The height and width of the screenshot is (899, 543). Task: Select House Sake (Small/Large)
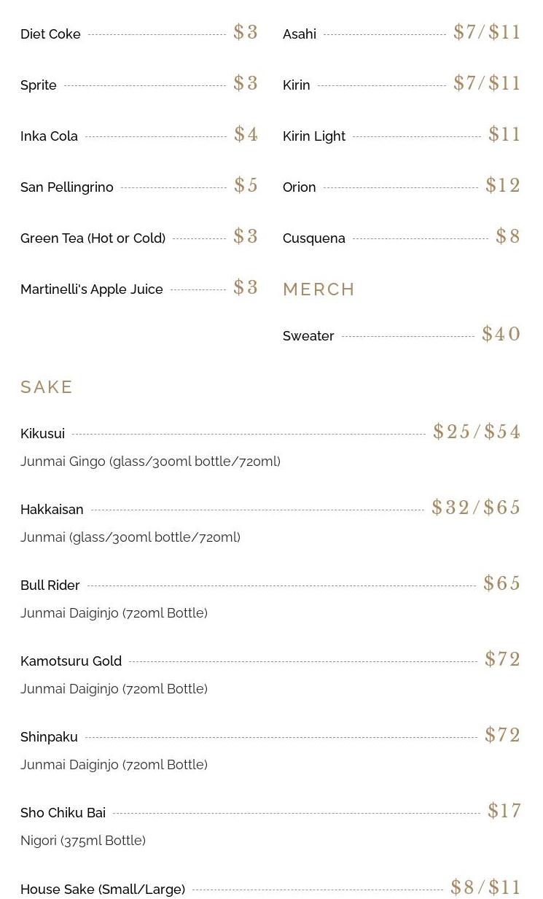103,890
